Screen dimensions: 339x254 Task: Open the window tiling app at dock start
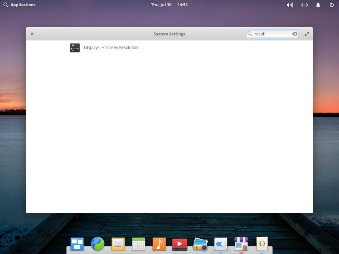pos(77,244)
